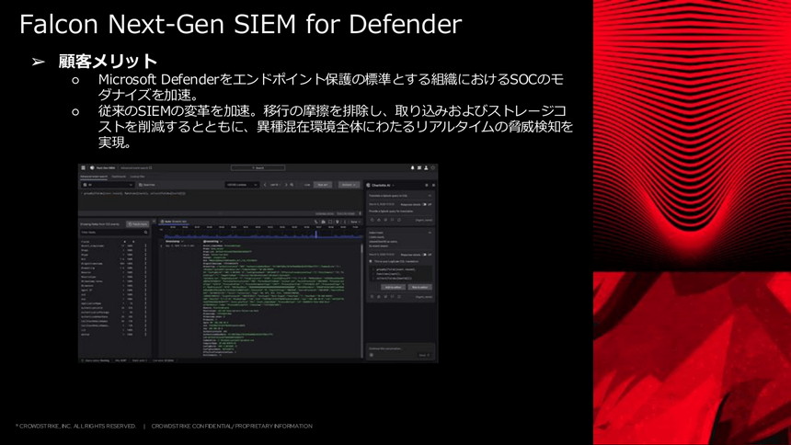Collapse the Translate a Splunk query card

coord(430,195)
